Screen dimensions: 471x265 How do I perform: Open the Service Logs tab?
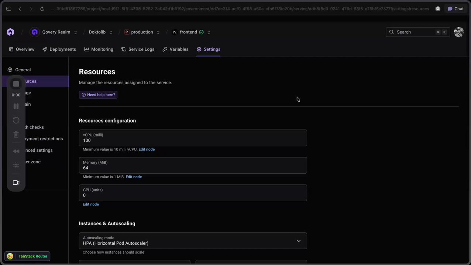pos(138,49)
